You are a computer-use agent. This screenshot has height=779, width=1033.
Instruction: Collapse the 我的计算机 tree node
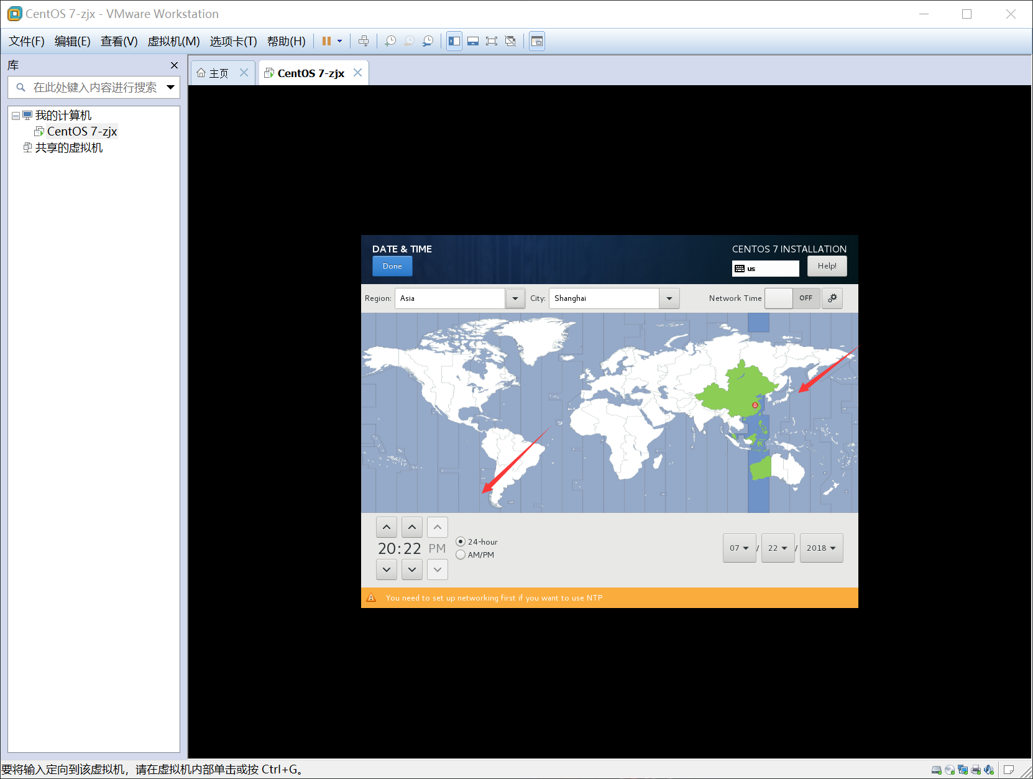point(16,116)
